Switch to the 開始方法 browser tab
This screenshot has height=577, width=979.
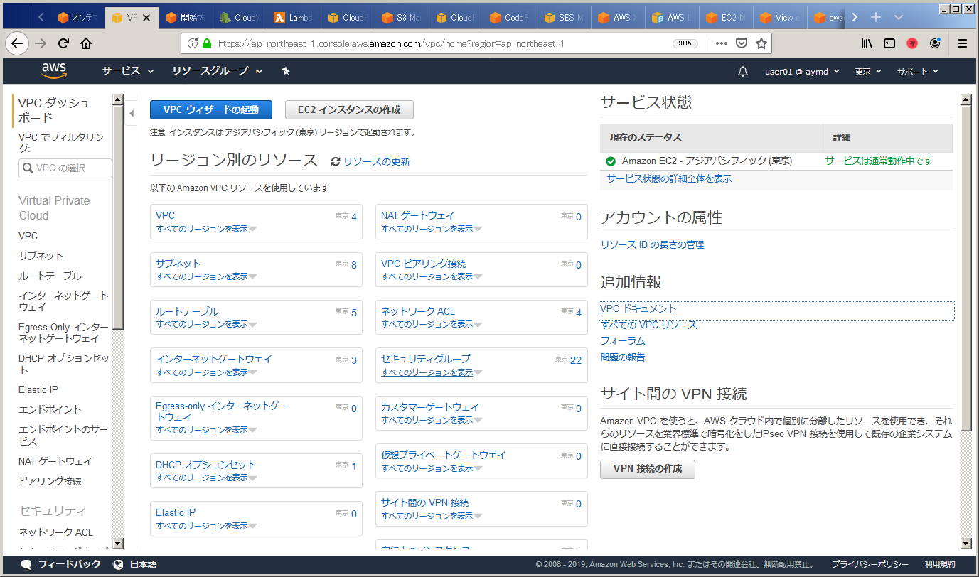pos(185,17)
